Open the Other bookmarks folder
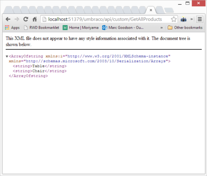 (185, 27)
